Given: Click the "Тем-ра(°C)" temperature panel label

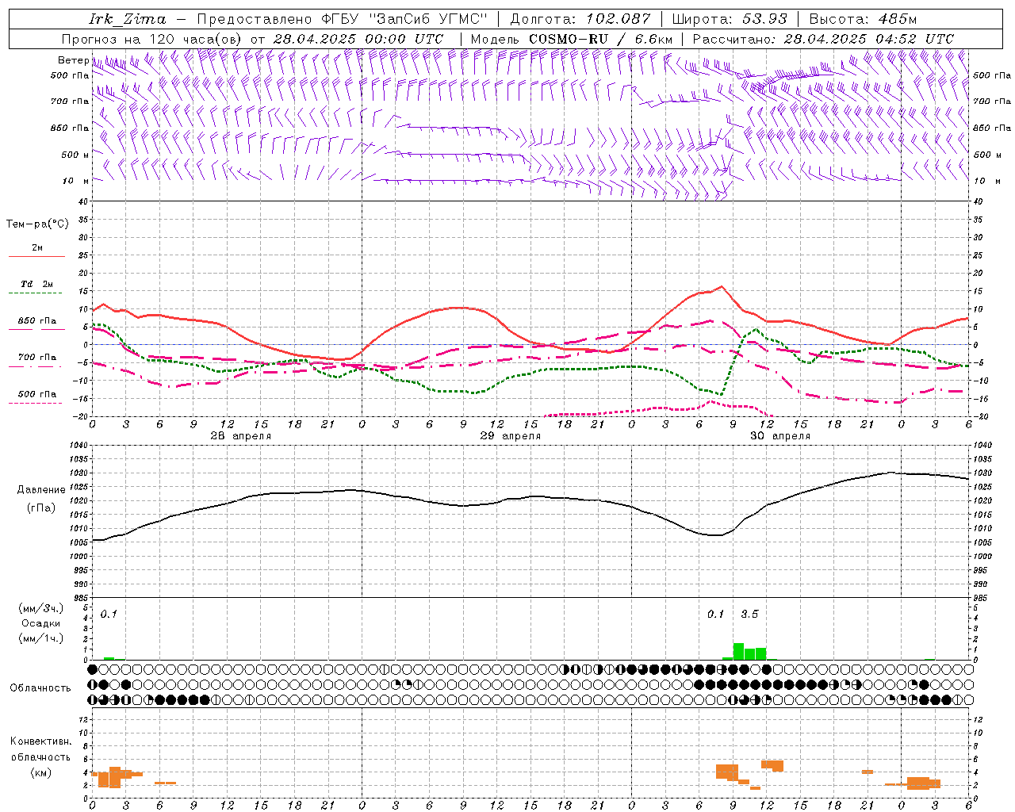Looking at the screenshot, I should [37, 224].
